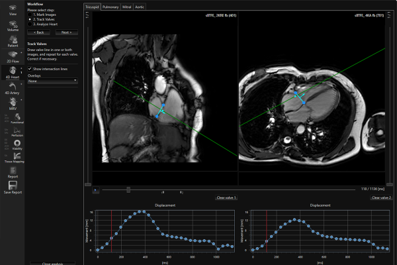The image size is (397, 265).
Task: Open the Perfusion analysis module
Action: coord(17,132)
